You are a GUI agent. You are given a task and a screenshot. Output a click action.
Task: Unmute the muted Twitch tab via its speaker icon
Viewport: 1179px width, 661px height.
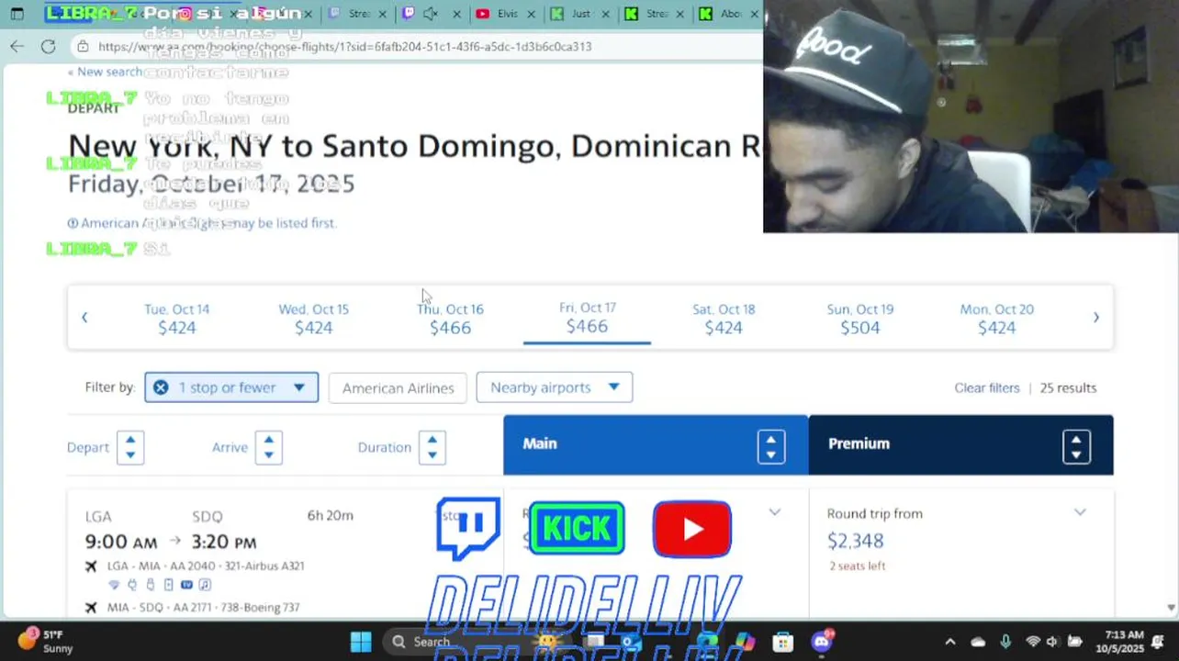pos(429,14)
